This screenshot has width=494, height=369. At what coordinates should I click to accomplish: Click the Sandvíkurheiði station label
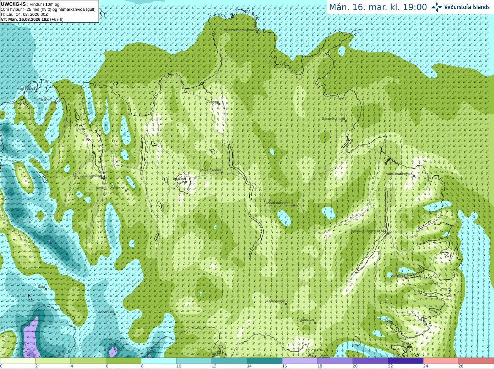333,119
